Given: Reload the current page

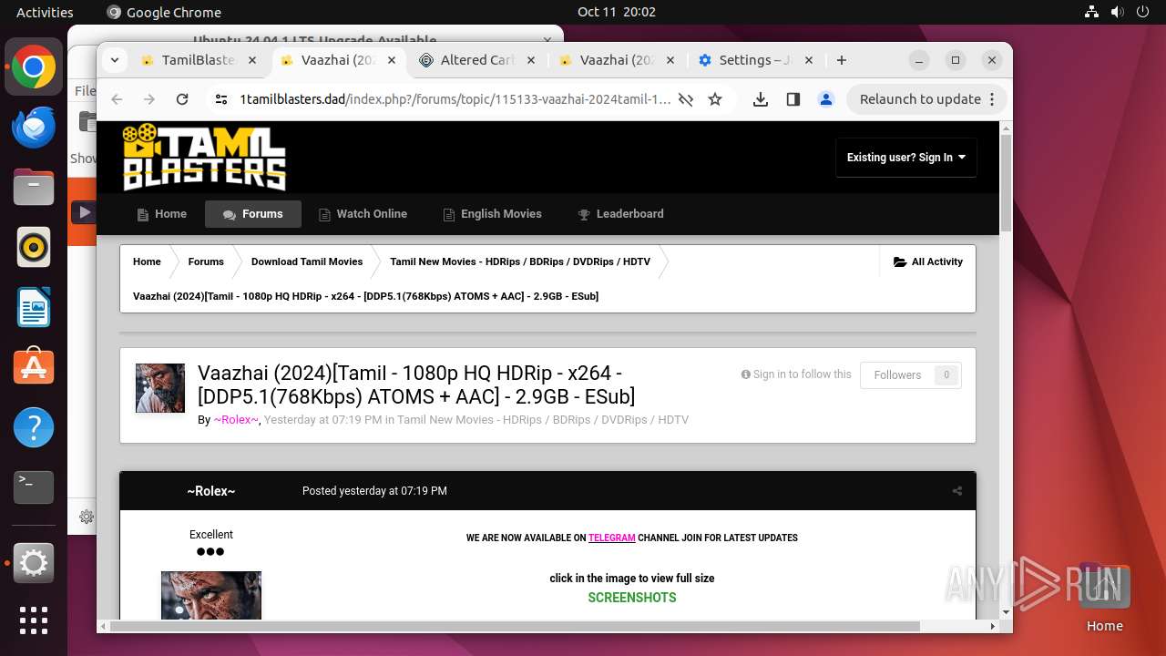Looking at the screenshot, I should (x=182, y=99).
